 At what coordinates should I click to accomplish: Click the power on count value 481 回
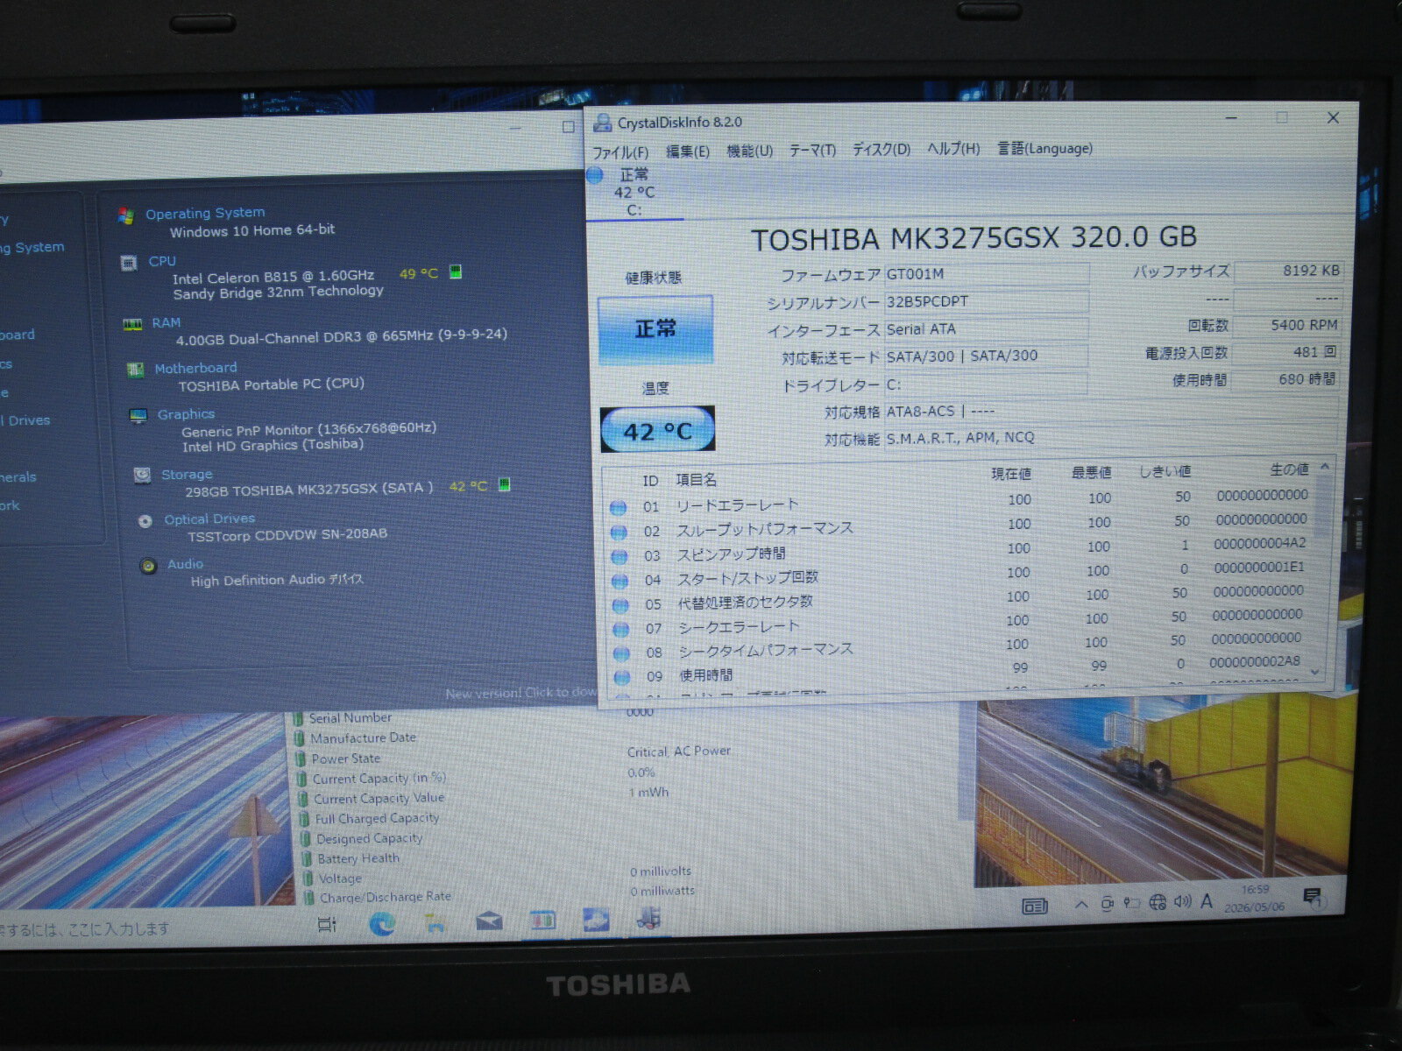click(1285, 352)
